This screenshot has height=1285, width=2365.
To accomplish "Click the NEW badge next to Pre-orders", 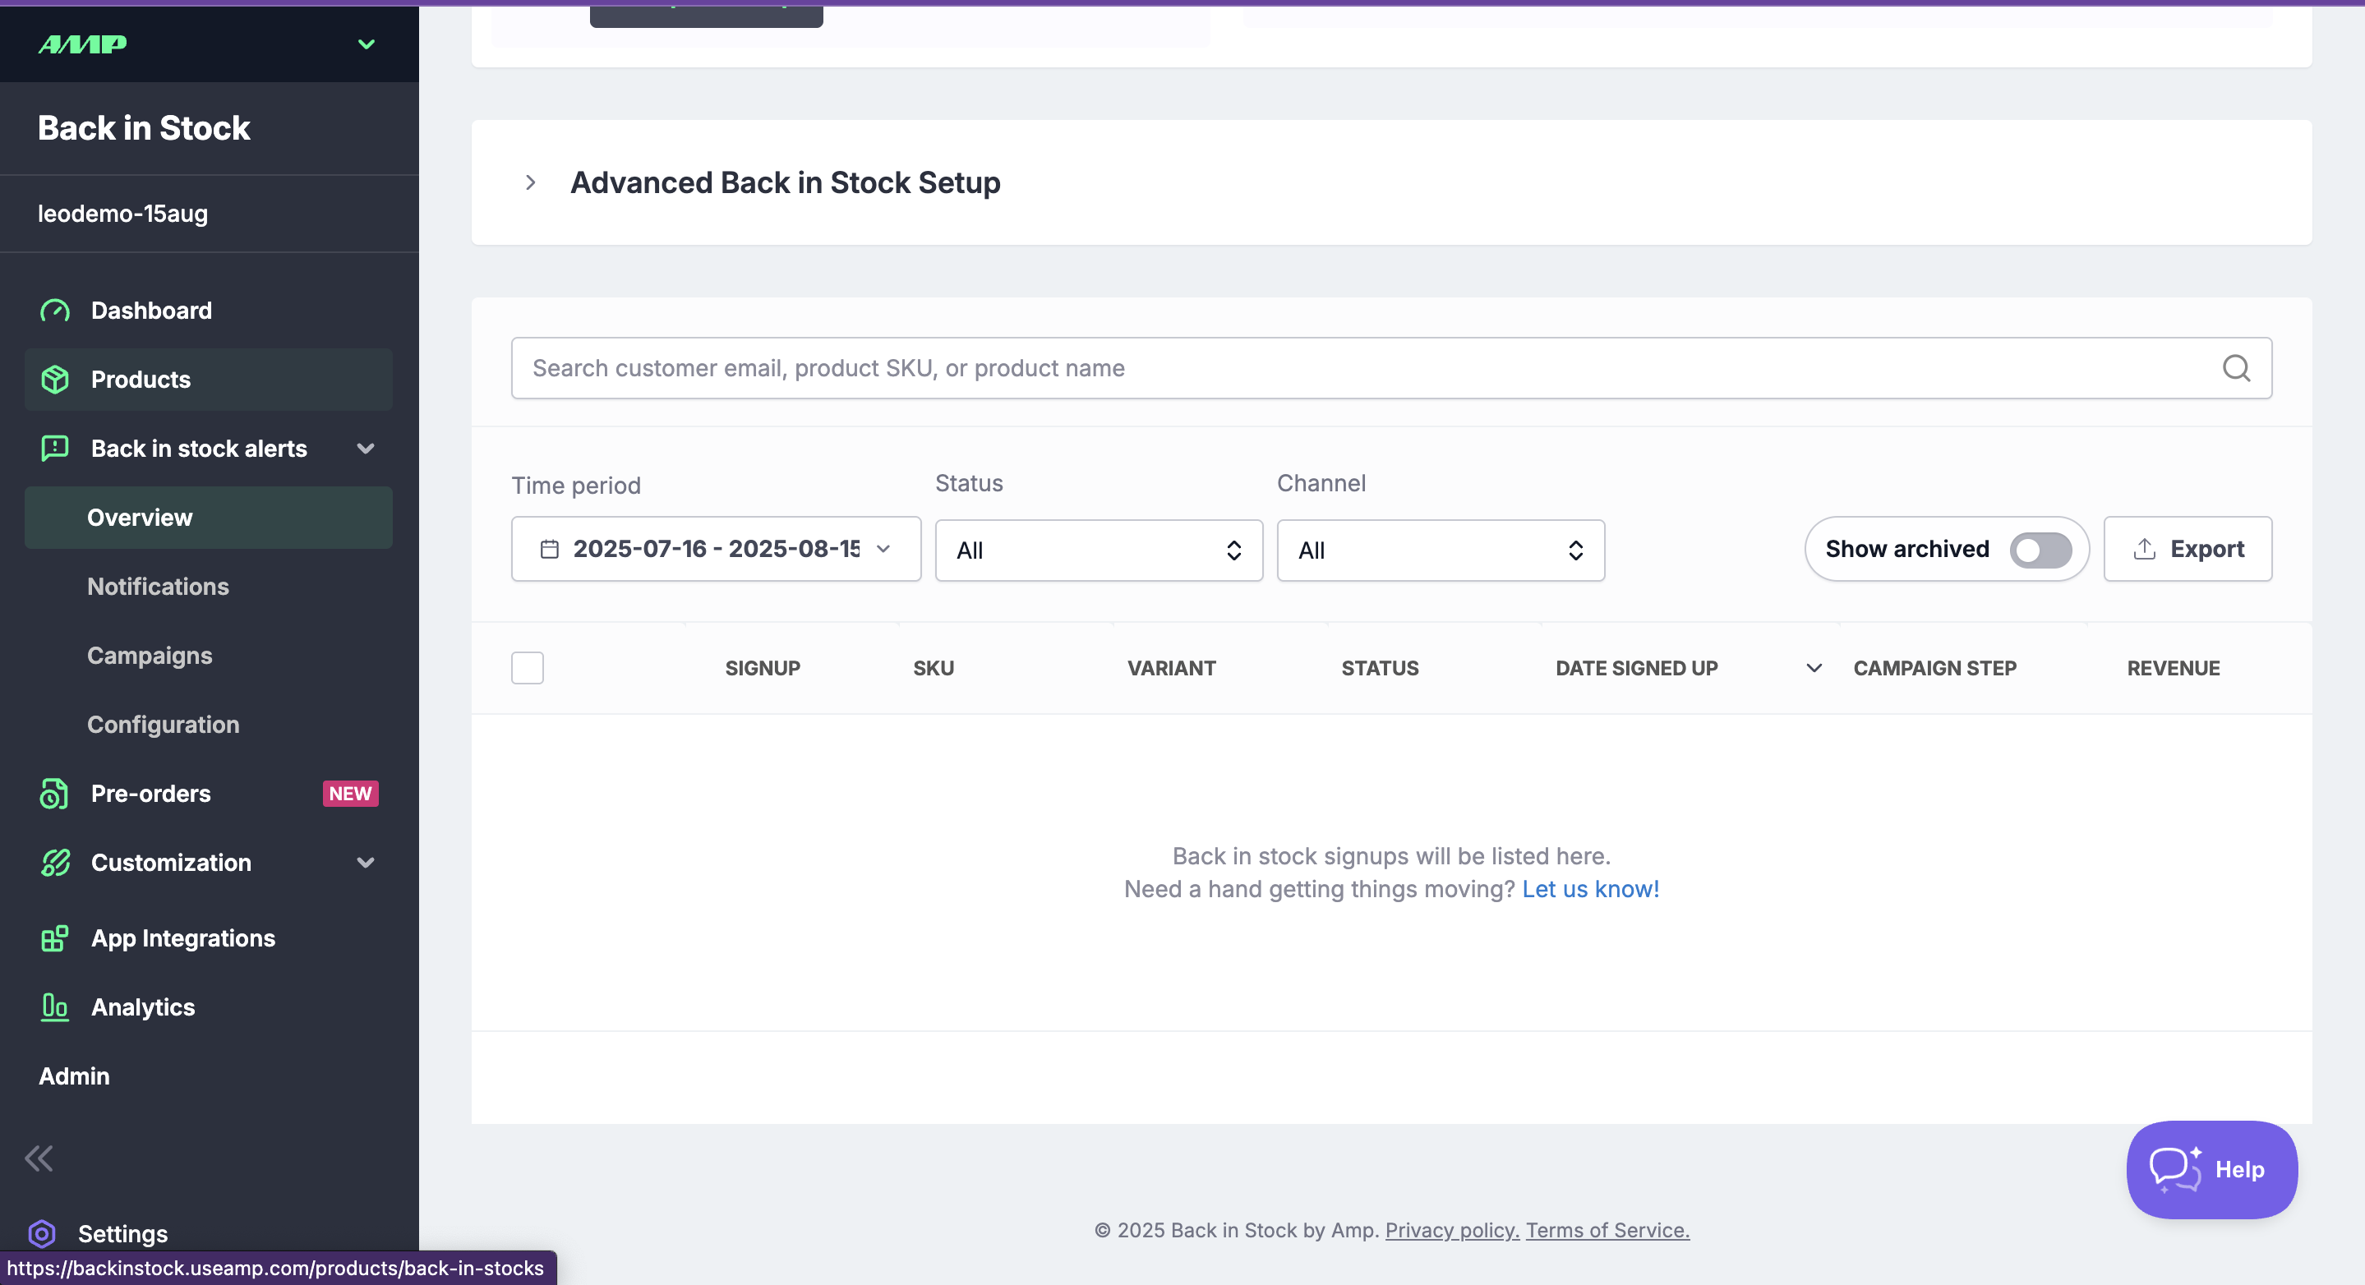I will [x=351, y=793].
